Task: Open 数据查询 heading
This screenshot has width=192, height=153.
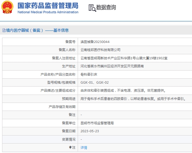Action: pyautogui.click(x=106, y=7)
